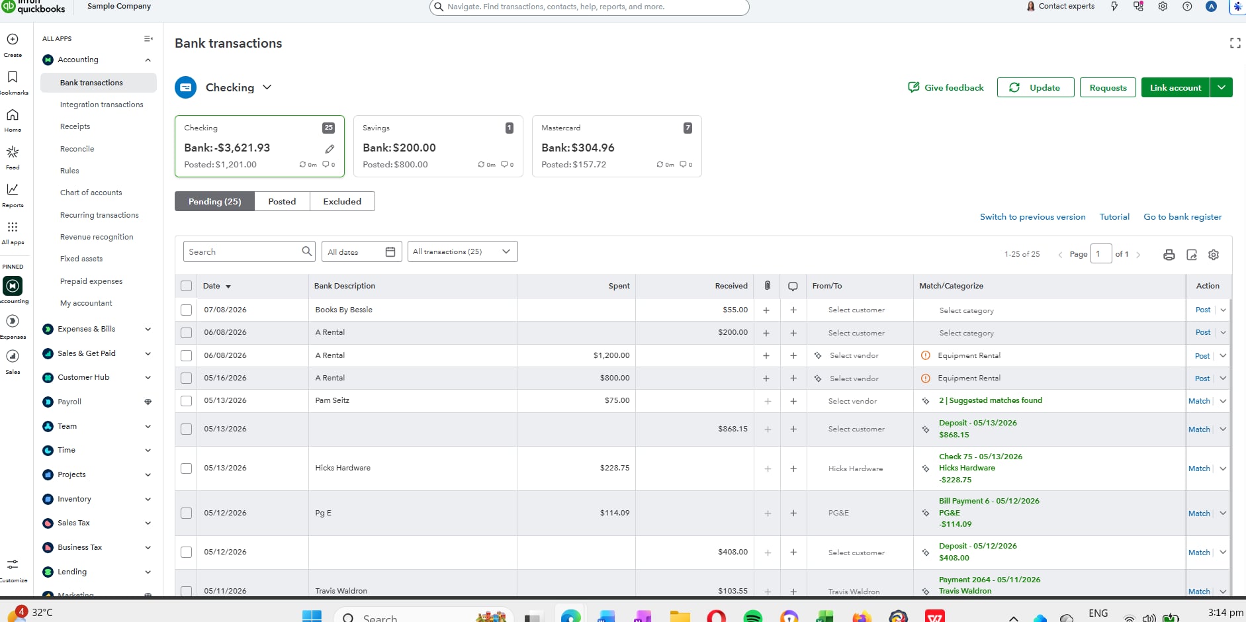
Task: Expand the Customer Hub menu
Action: [148, 378]
